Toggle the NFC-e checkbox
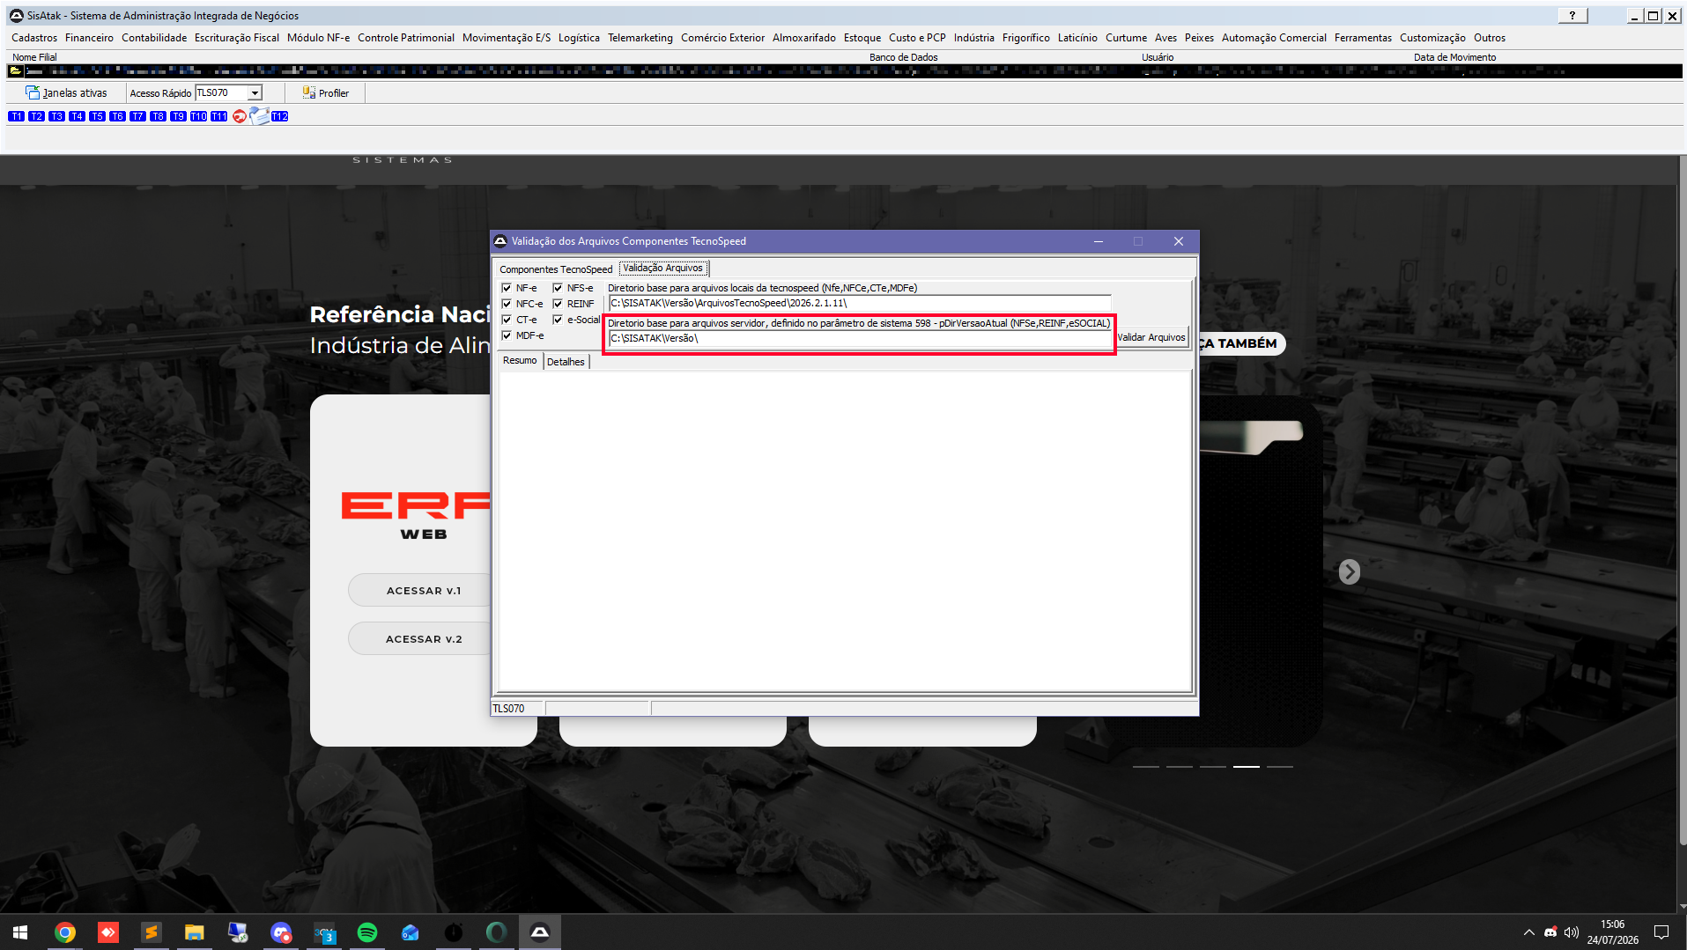Viewport: 1687px width, 950px height. [x=507, y=304]
